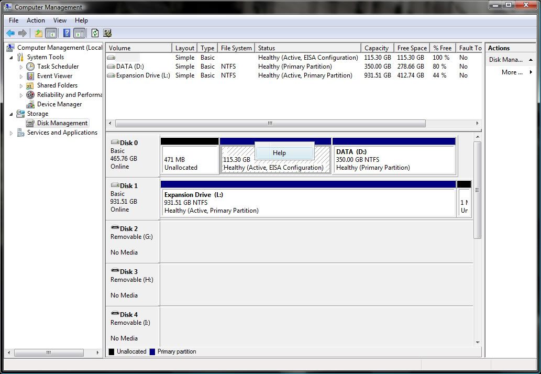Select Event Viewer in the tree
The image size is (541, 374).
coord(54,76)
